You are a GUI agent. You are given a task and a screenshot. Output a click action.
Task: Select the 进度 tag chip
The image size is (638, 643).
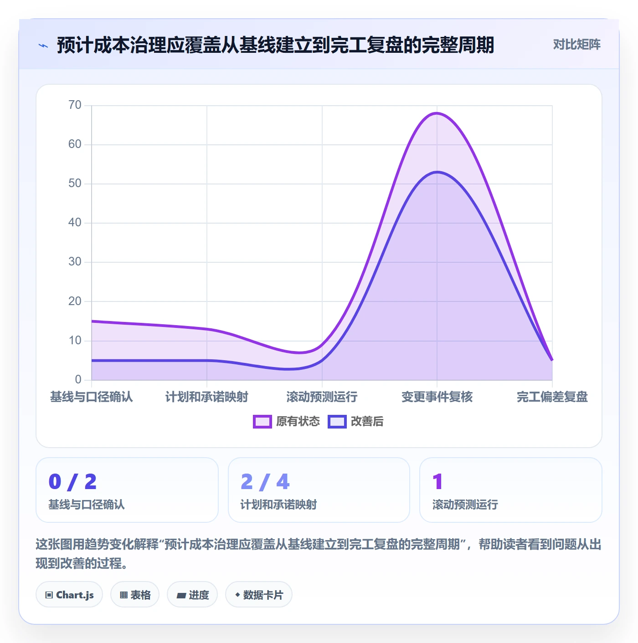point(192,594)
